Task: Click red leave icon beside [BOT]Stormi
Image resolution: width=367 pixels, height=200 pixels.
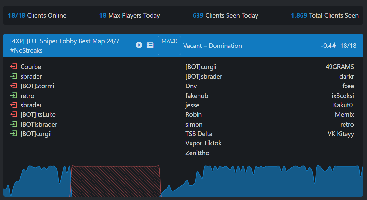Action: [14, 86]
